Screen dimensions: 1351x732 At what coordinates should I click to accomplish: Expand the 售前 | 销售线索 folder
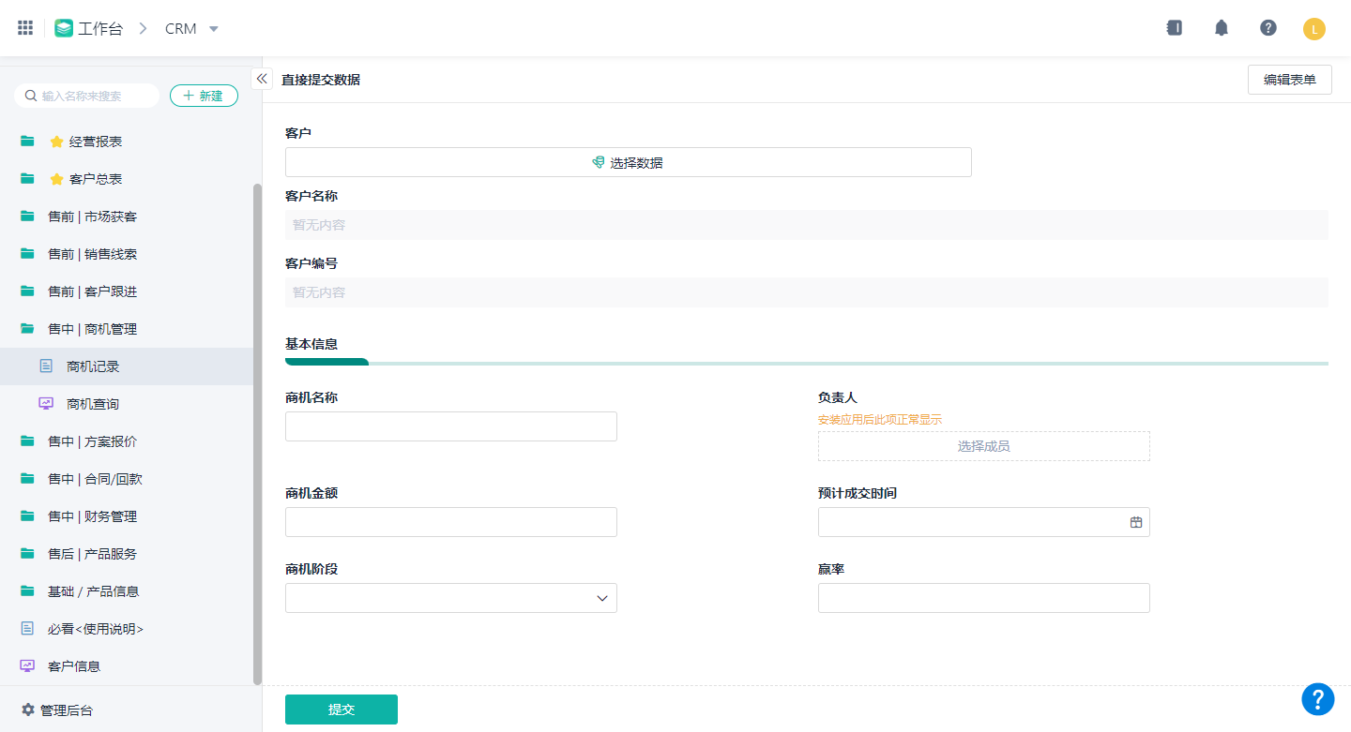127,254
